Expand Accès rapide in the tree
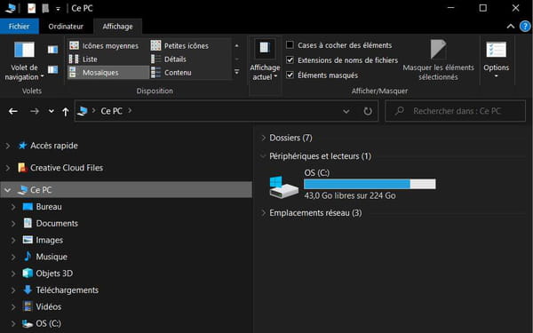533x333 pixels. click(x=7, y=146)
